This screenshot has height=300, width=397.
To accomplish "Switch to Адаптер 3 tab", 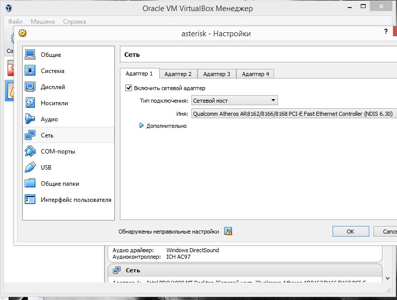I will (217, 74).
